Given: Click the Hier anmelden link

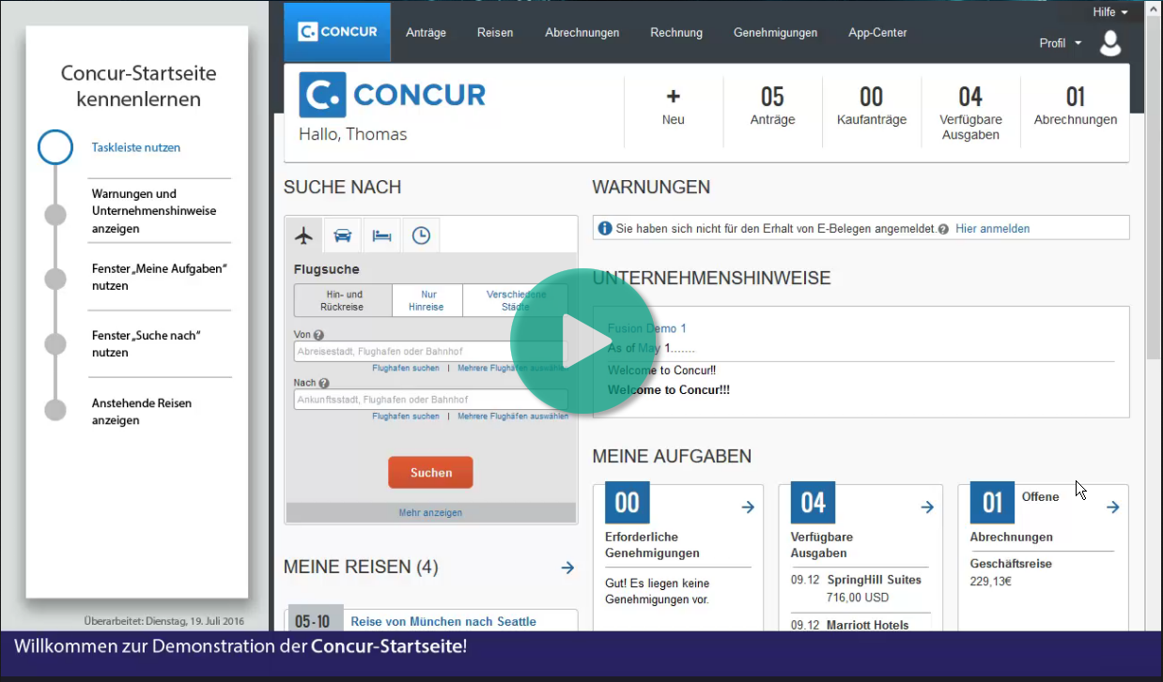Looking at the screenshot, I should pyautogui.click(x=992, y=229).
